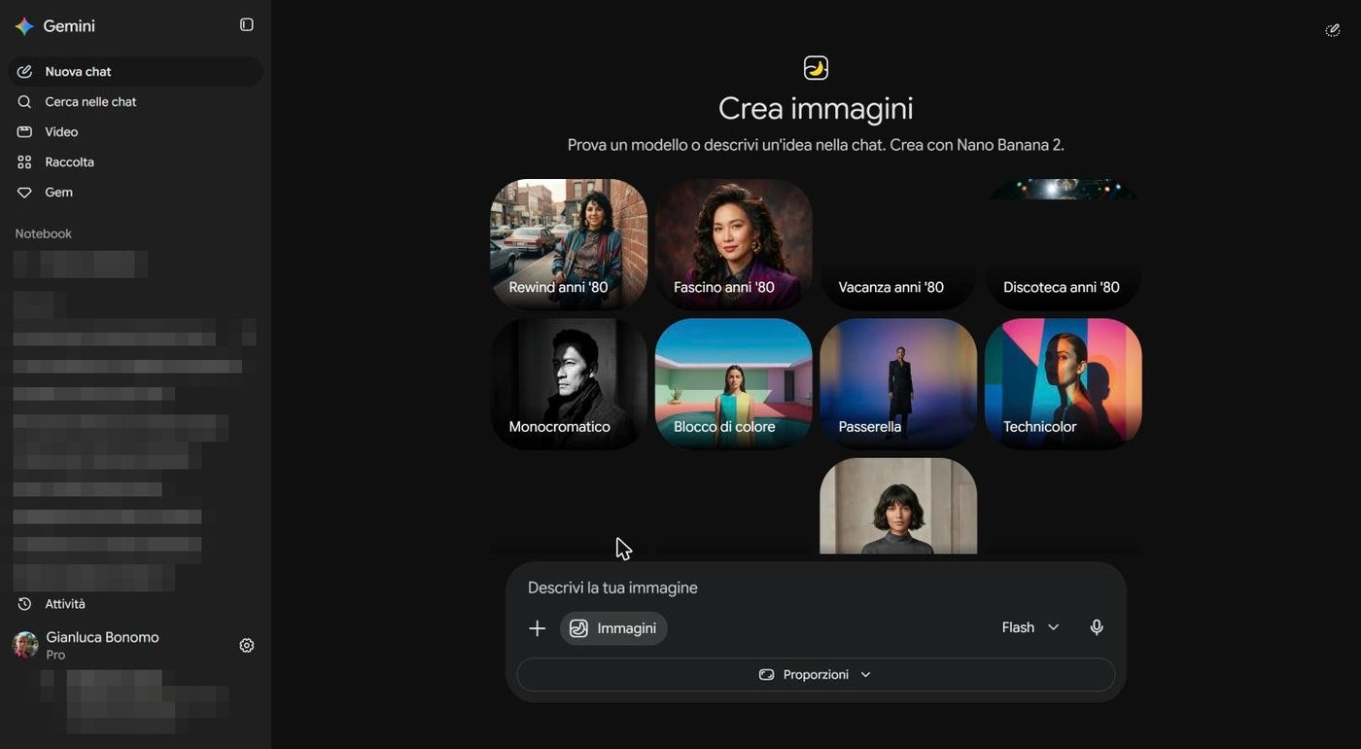Choose the Passerella template
Image resolution: width=1361 pixels, height=749 pixels.
click(x=898, y=384)
